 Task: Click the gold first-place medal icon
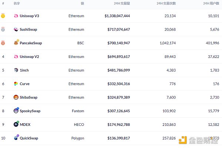(x=3, y=16)
